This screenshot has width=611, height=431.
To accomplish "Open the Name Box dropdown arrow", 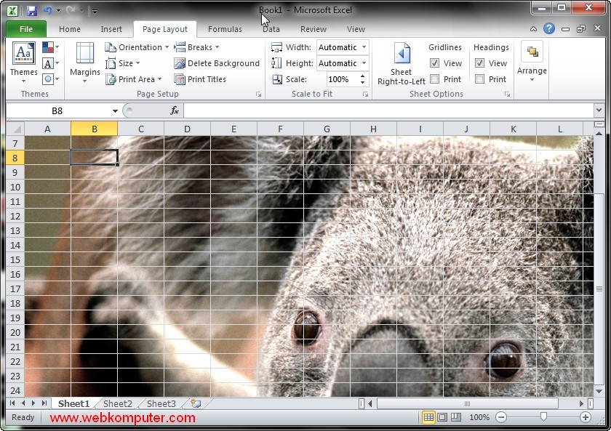I will coord(116,110).
